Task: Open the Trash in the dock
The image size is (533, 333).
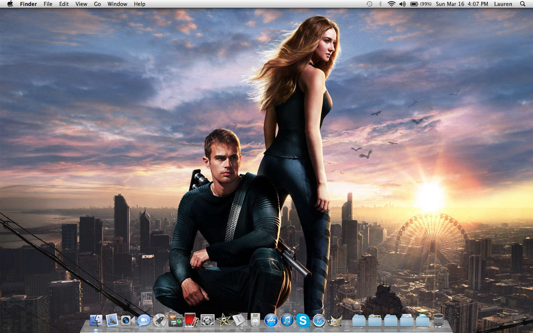Action: 438,320
